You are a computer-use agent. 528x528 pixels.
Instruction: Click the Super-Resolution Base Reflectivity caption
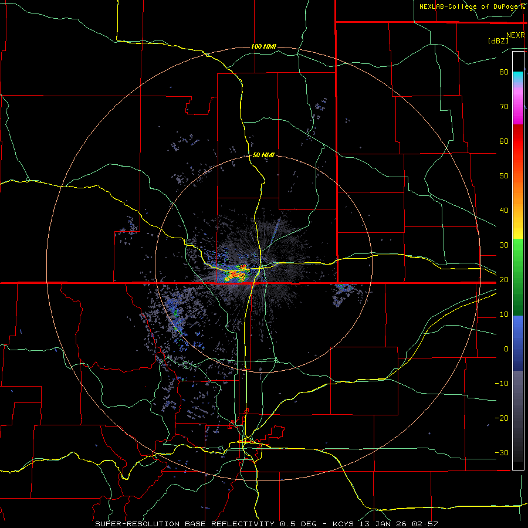coord(267,524)
